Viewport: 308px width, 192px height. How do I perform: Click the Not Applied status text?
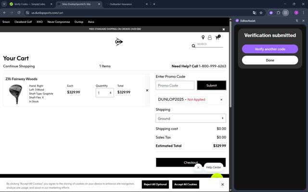tap(196, 99)
